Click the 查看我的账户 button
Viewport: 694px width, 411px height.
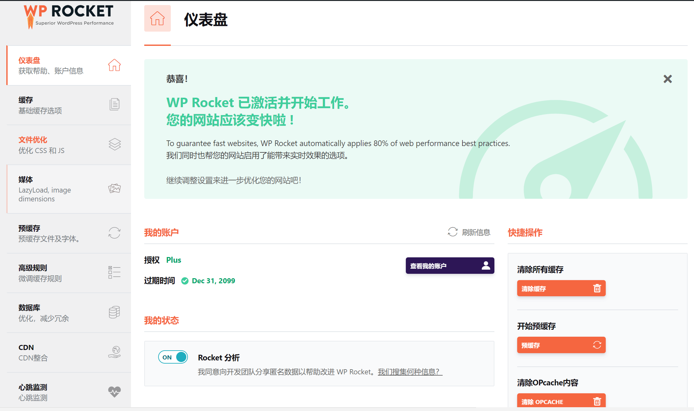tap(449, 266)
